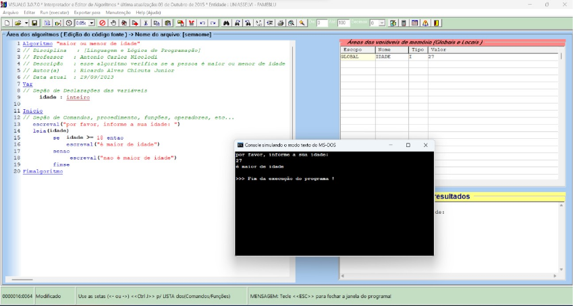Image resolution: width=573 pixels, height=306 pixels.
Task: Click the Nome column header
Action: coord(384,50)
